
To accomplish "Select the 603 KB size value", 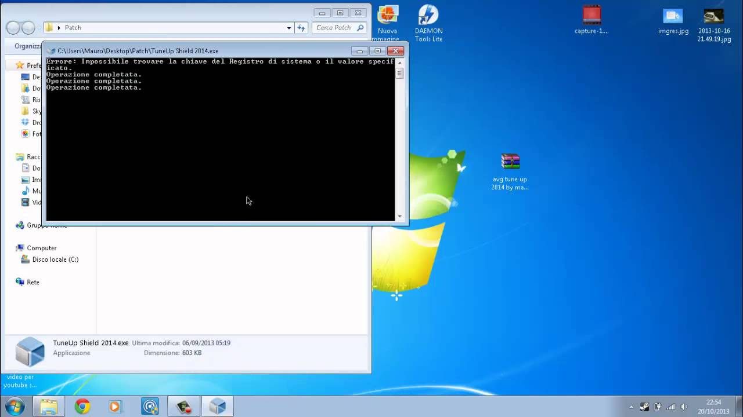I will click(x=192, y=353).
